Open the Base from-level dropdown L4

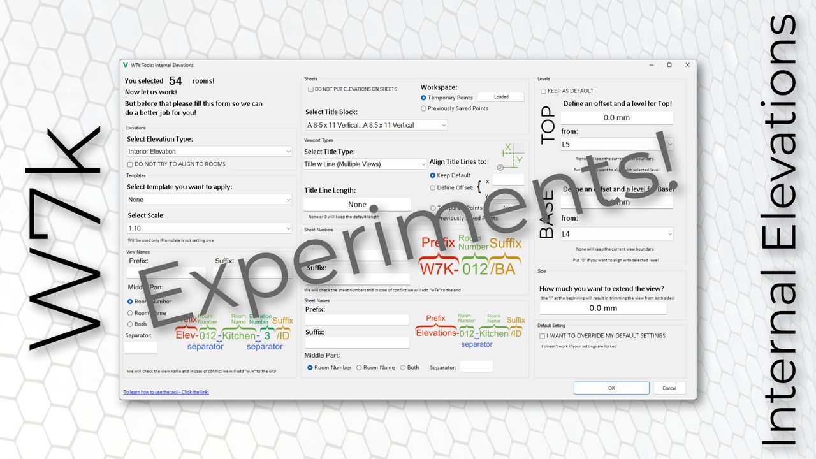pyautogui.click(x=616, y=234)
